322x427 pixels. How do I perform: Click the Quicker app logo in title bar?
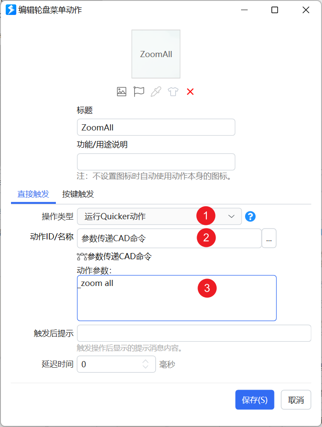[11, 10]
